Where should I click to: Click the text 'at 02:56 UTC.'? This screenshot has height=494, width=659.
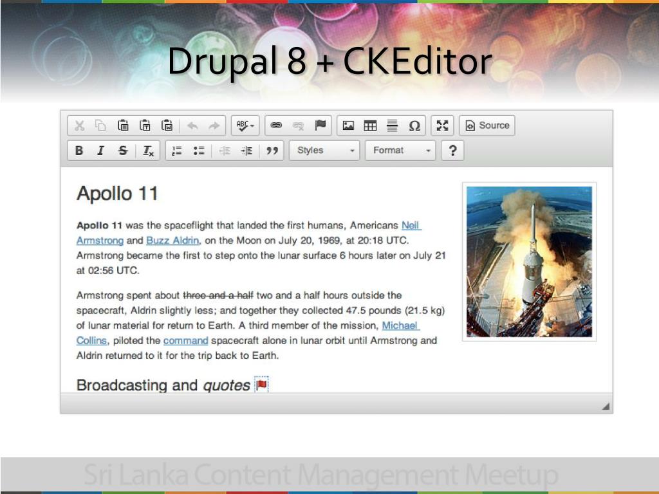tap(107, 271)
